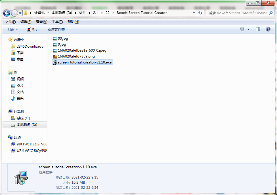Open the address bar history dropdown
The image size is (277, 195).
tap(194, 13)
